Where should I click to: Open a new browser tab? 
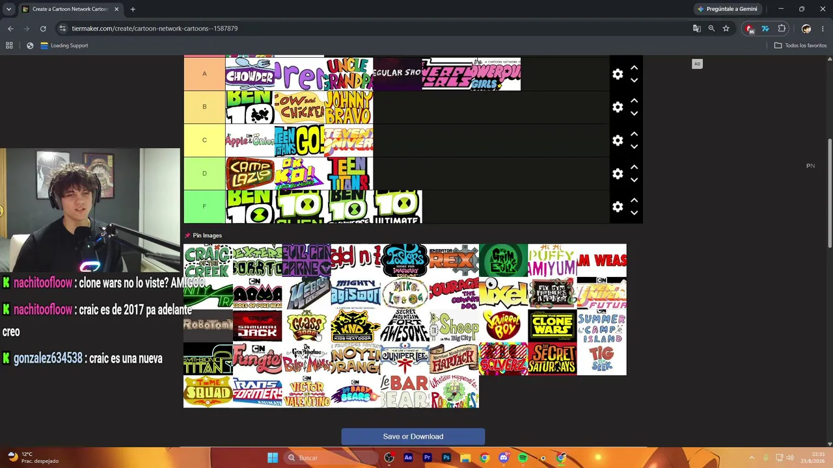point(133,9)
